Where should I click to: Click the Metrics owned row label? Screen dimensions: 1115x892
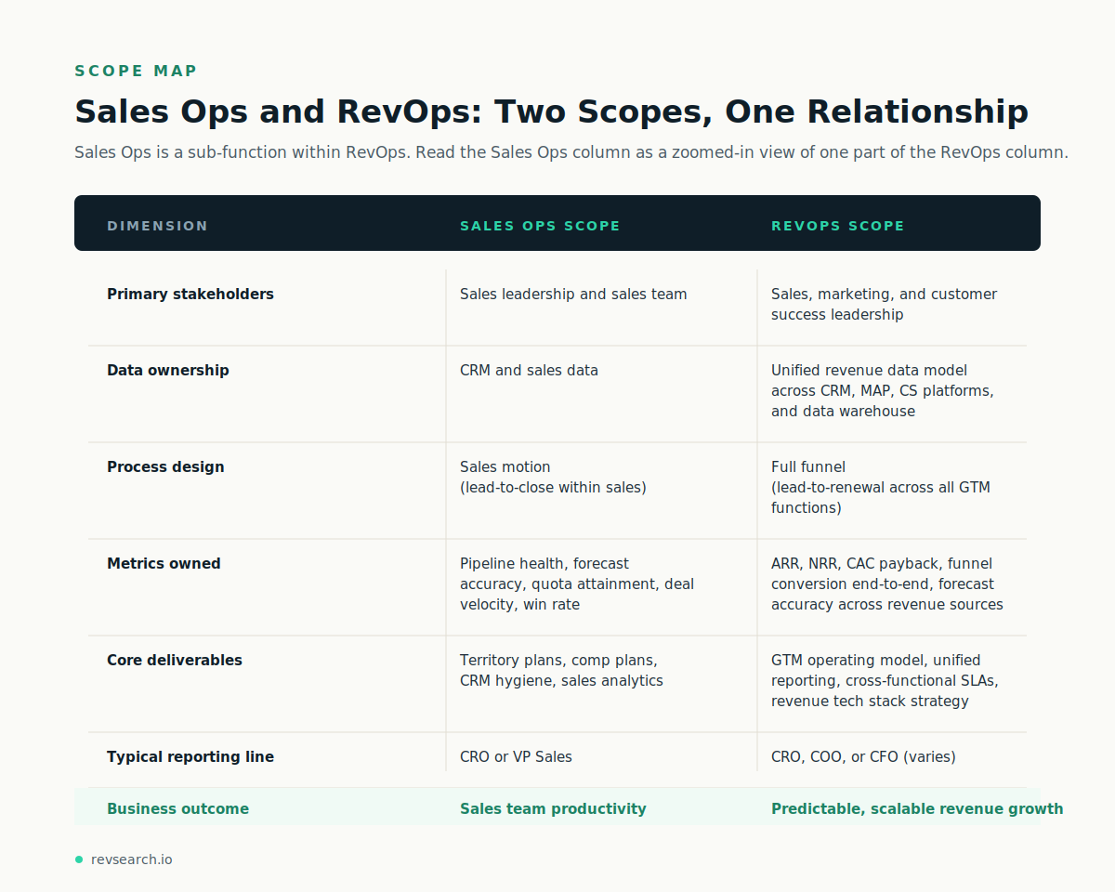click(x=164, y=563)
